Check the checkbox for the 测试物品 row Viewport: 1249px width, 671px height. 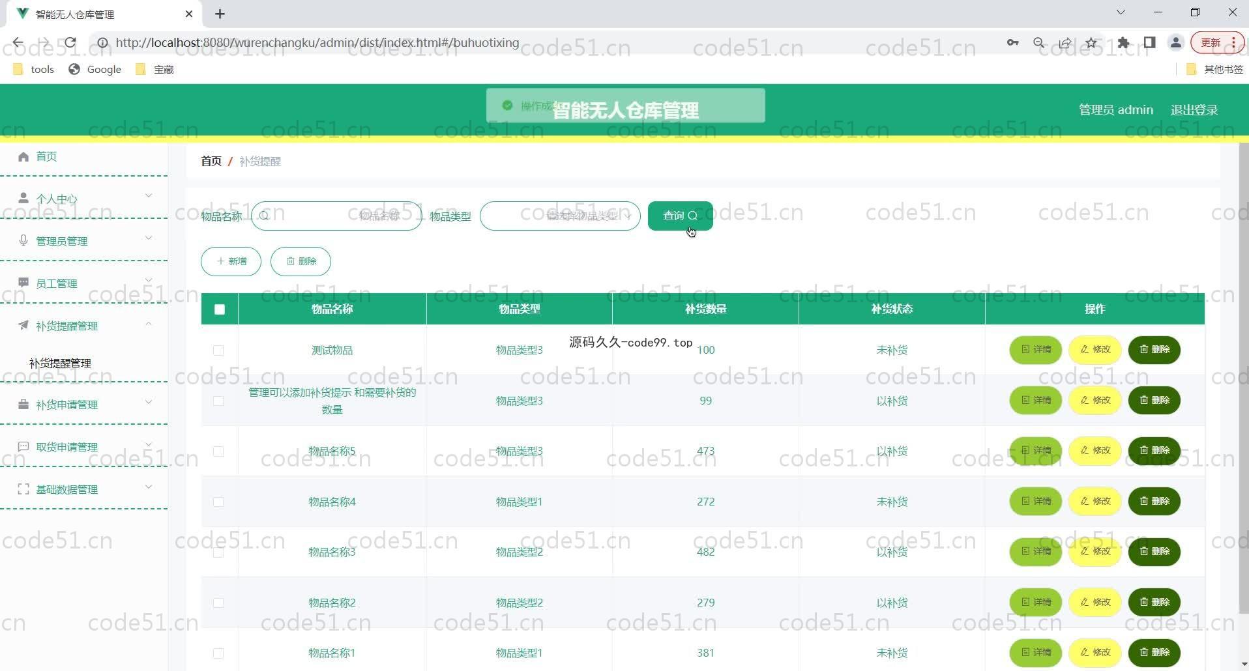[218, 350]
